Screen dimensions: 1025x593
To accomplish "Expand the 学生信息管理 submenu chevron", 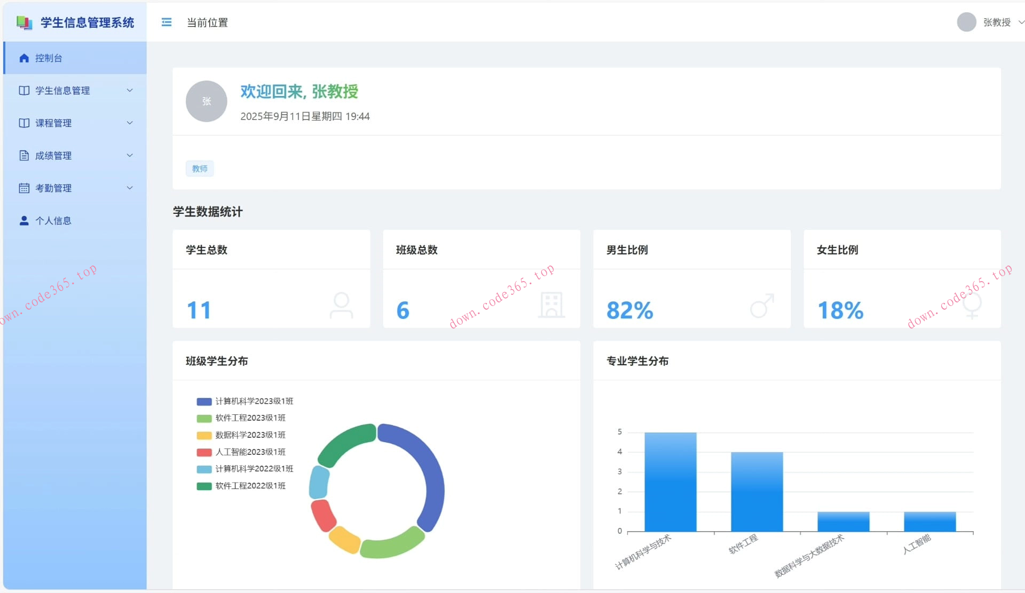I will point(130,91).
